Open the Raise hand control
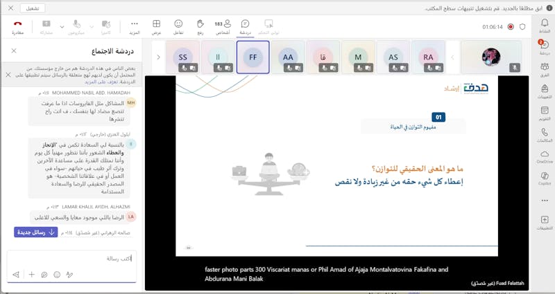 point(200,26)
